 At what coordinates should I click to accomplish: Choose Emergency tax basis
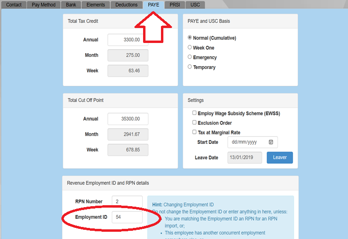pos(189,57)
